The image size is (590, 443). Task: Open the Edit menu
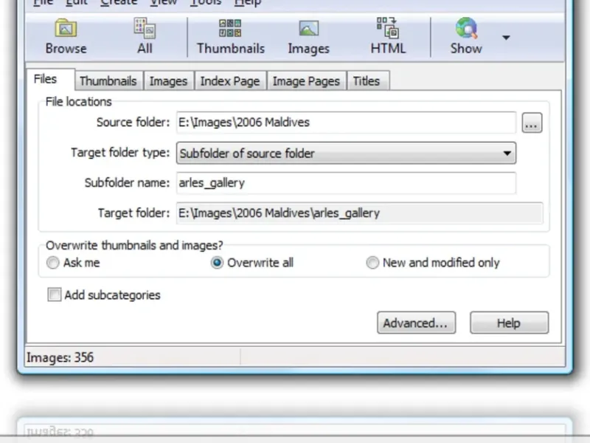pos(77,3)
